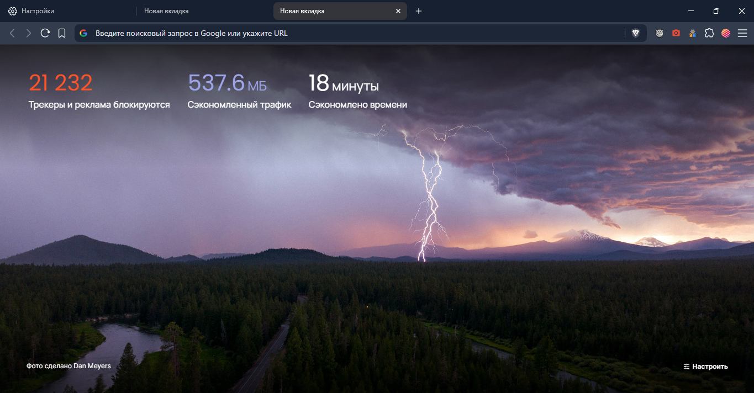
Task: Click the forward navigation arrow
Action: [x=29, y=33]
